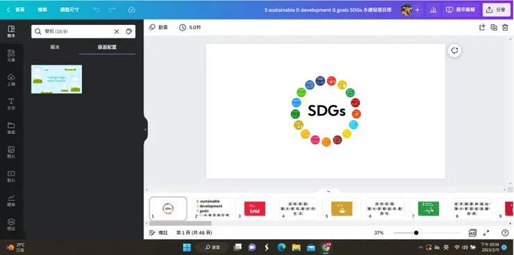This screenshot has width=514, height=255.
Task: Open File Explorer from the taskbar
Action: tap(297, 247)
